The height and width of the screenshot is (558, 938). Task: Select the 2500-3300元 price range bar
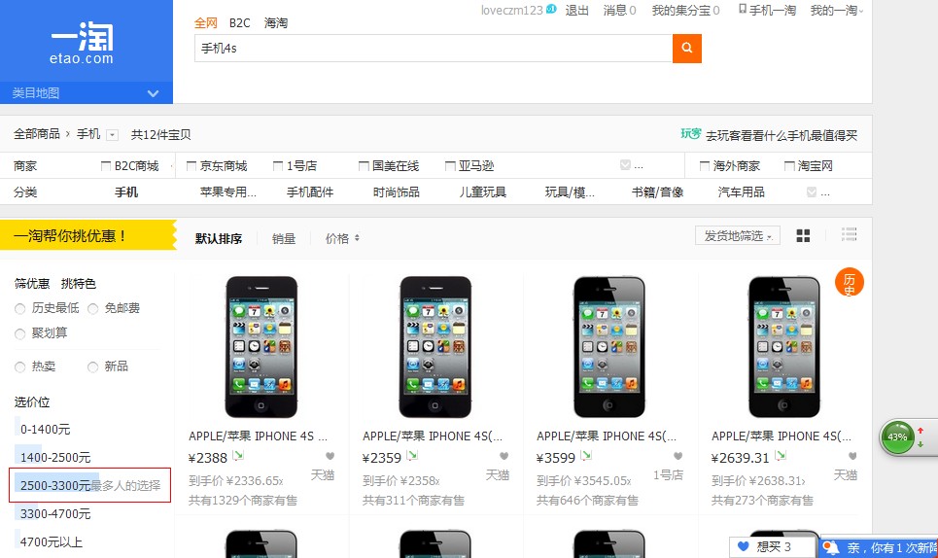click(x=55, y=485)
